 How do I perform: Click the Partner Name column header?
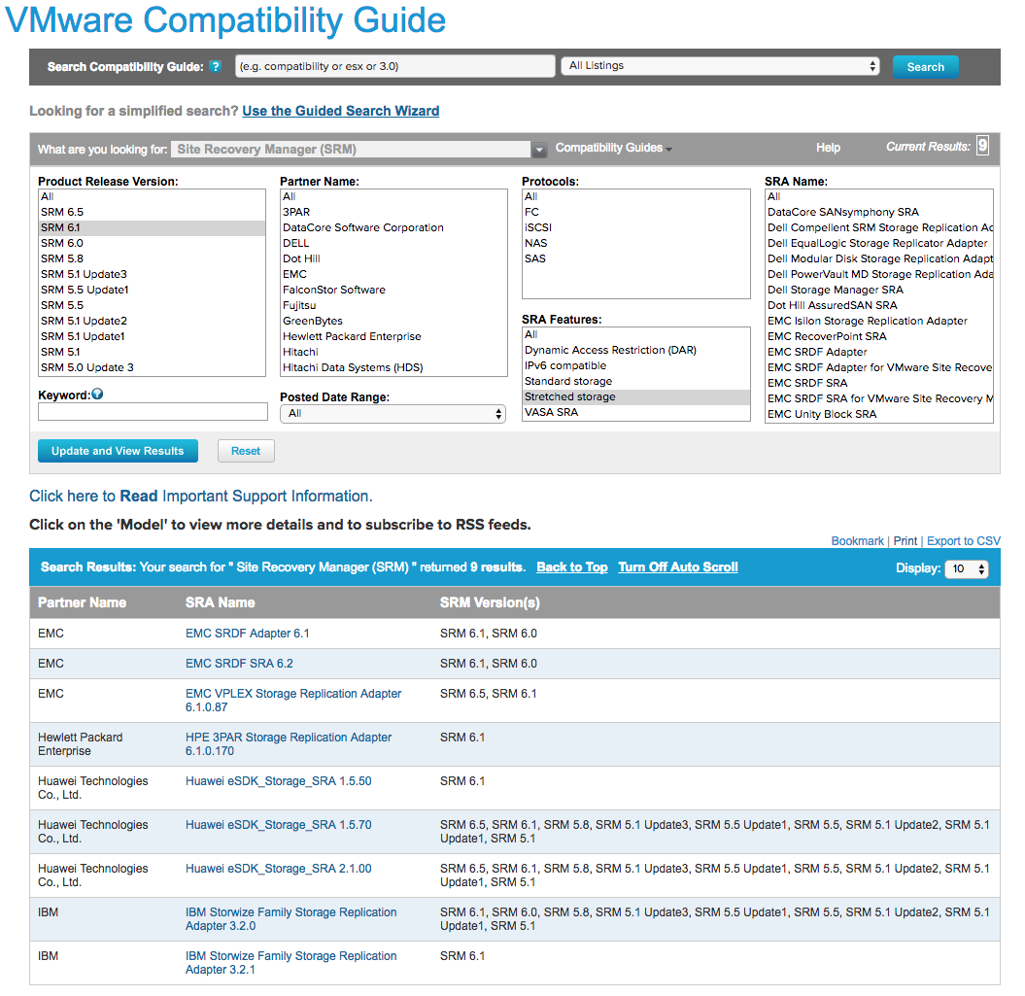point(82,603)
